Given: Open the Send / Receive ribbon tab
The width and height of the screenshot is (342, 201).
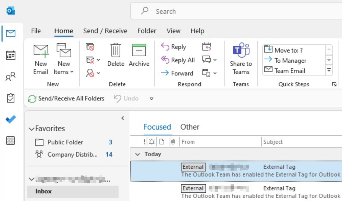Looking at the screenshot, I should (x=105, y=31).
